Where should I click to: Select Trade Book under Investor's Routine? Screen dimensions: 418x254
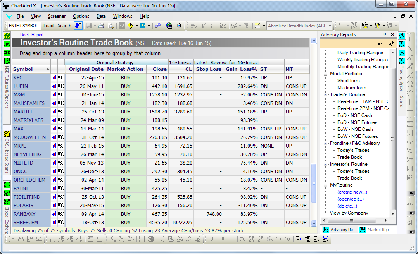tap(349, 178)
